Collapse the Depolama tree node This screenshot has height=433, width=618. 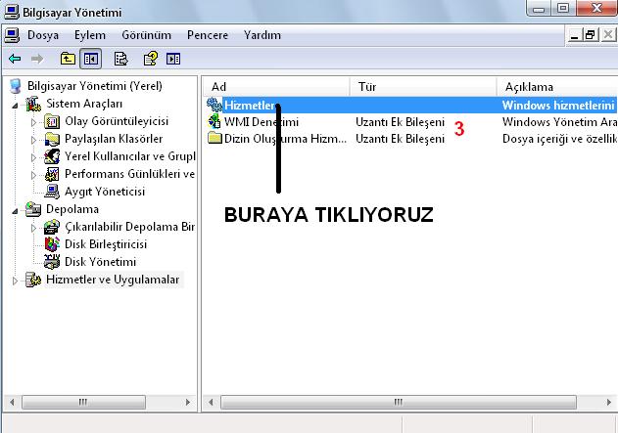click(15, 211)
